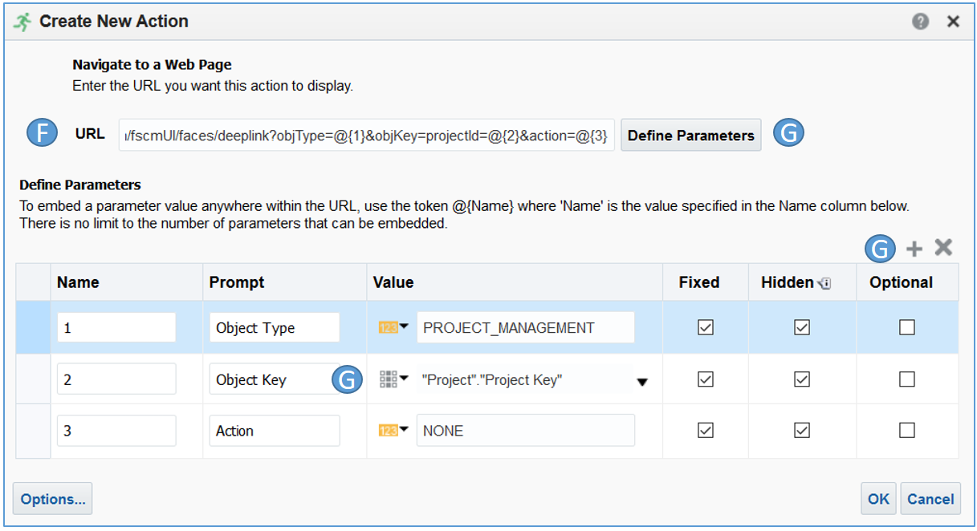
Task: Uncheck Fixed for Object Type parameter
Action: tap(706, 327)
